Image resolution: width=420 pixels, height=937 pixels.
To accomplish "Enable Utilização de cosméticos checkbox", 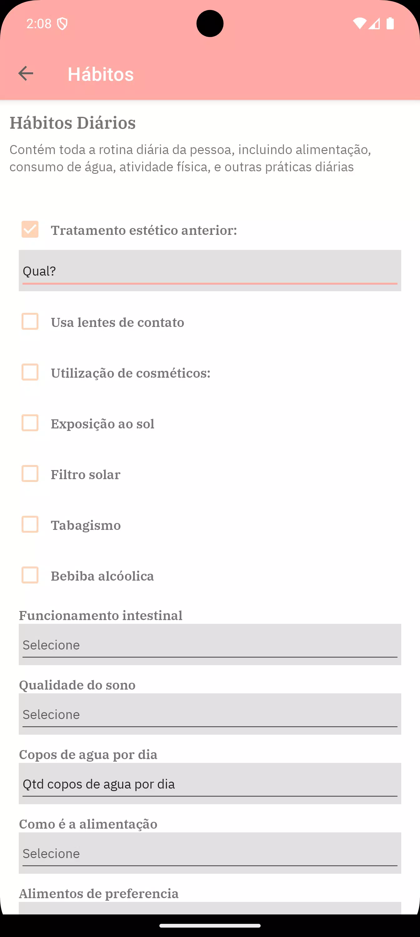I will click(30, 372).
